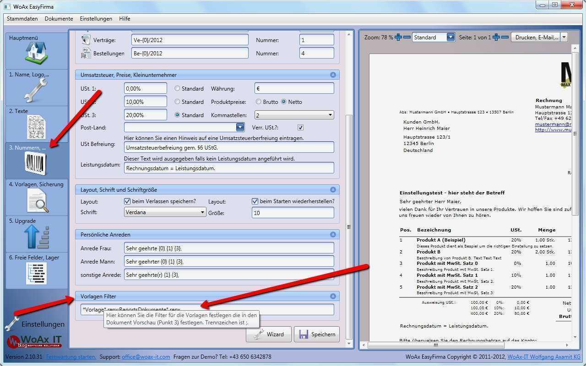This screenshot has height=366, width=586.
Task: Click the 'Drucken, E-Mail,...' button
Action: click(x=536, y=37)
